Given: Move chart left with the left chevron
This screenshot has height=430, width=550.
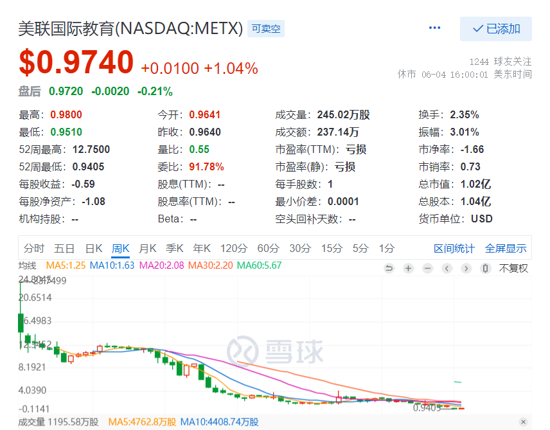Looking at the screenshot, I should [447, 269].
